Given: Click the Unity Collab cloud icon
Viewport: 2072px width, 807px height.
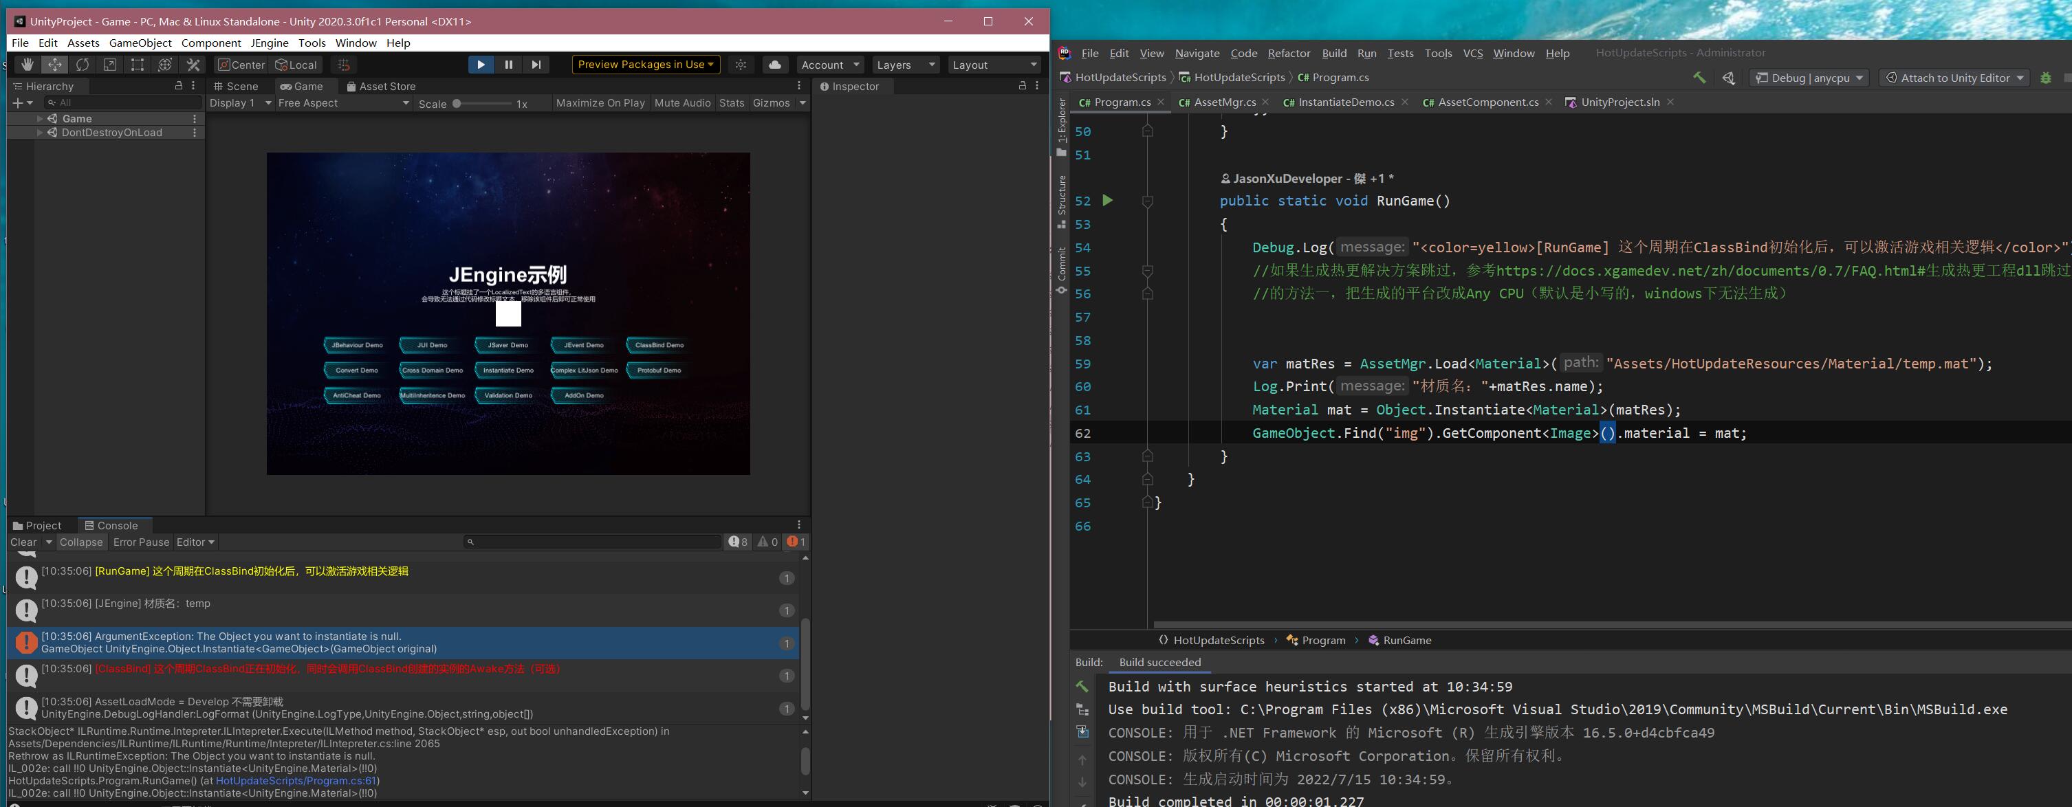Looking at the screenshot, I should coord(774,65).
